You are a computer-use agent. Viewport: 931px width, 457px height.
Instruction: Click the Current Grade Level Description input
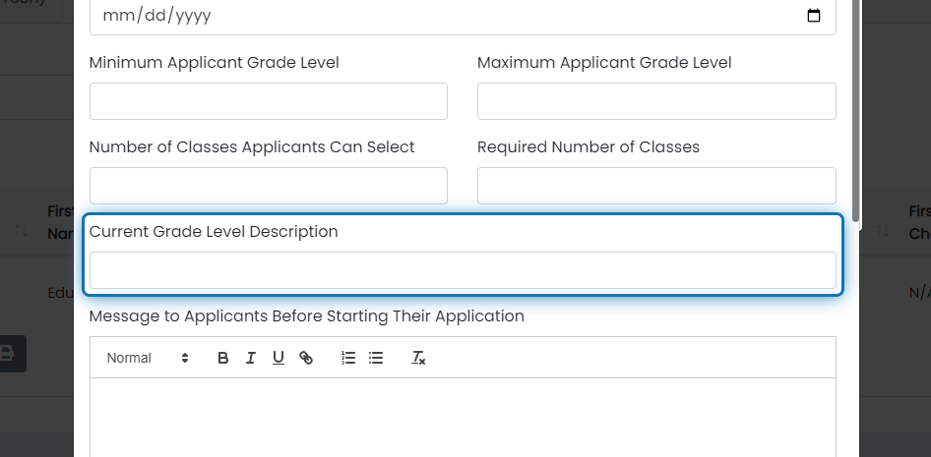click(464, 270)
